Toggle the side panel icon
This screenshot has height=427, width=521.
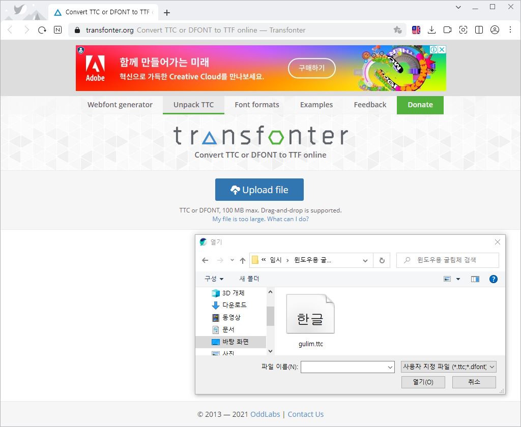[479, 30]
